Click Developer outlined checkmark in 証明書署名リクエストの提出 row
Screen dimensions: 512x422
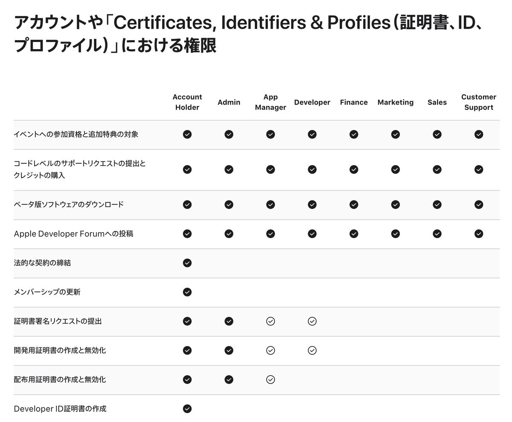[312, 321]
